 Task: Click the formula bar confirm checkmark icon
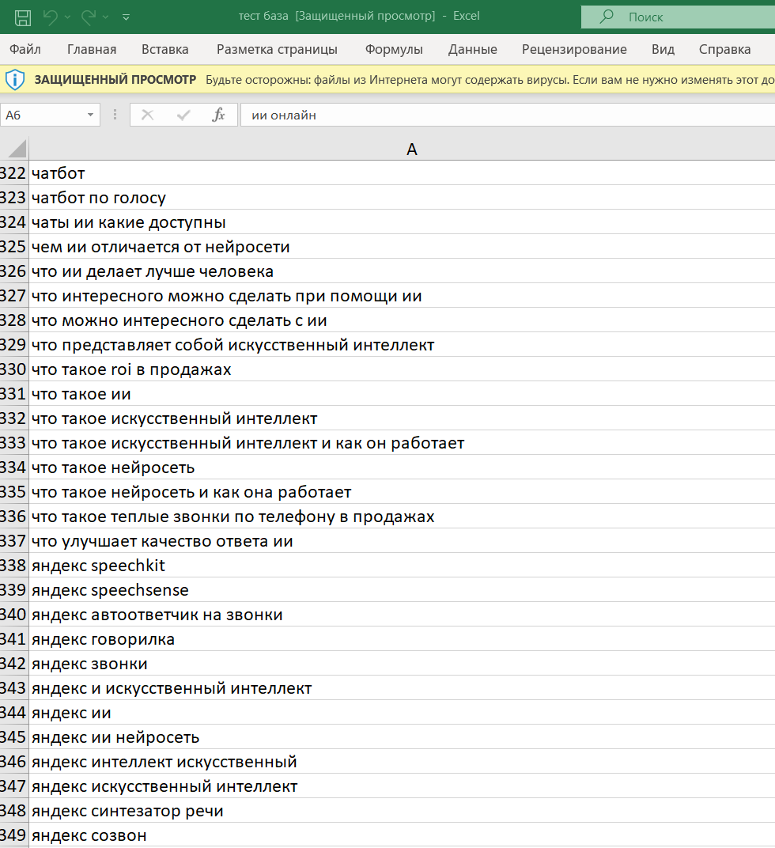183,115
